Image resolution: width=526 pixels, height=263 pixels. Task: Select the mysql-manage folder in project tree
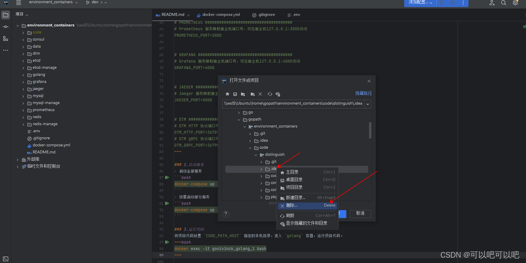(46, 103)
